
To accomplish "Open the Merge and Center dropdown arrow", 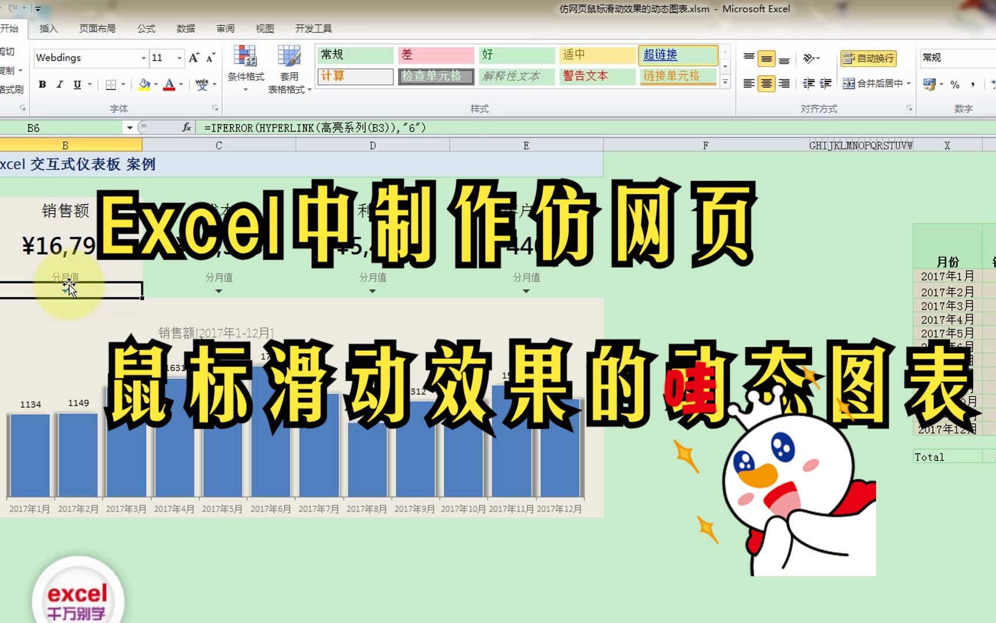I will [908, 84].
